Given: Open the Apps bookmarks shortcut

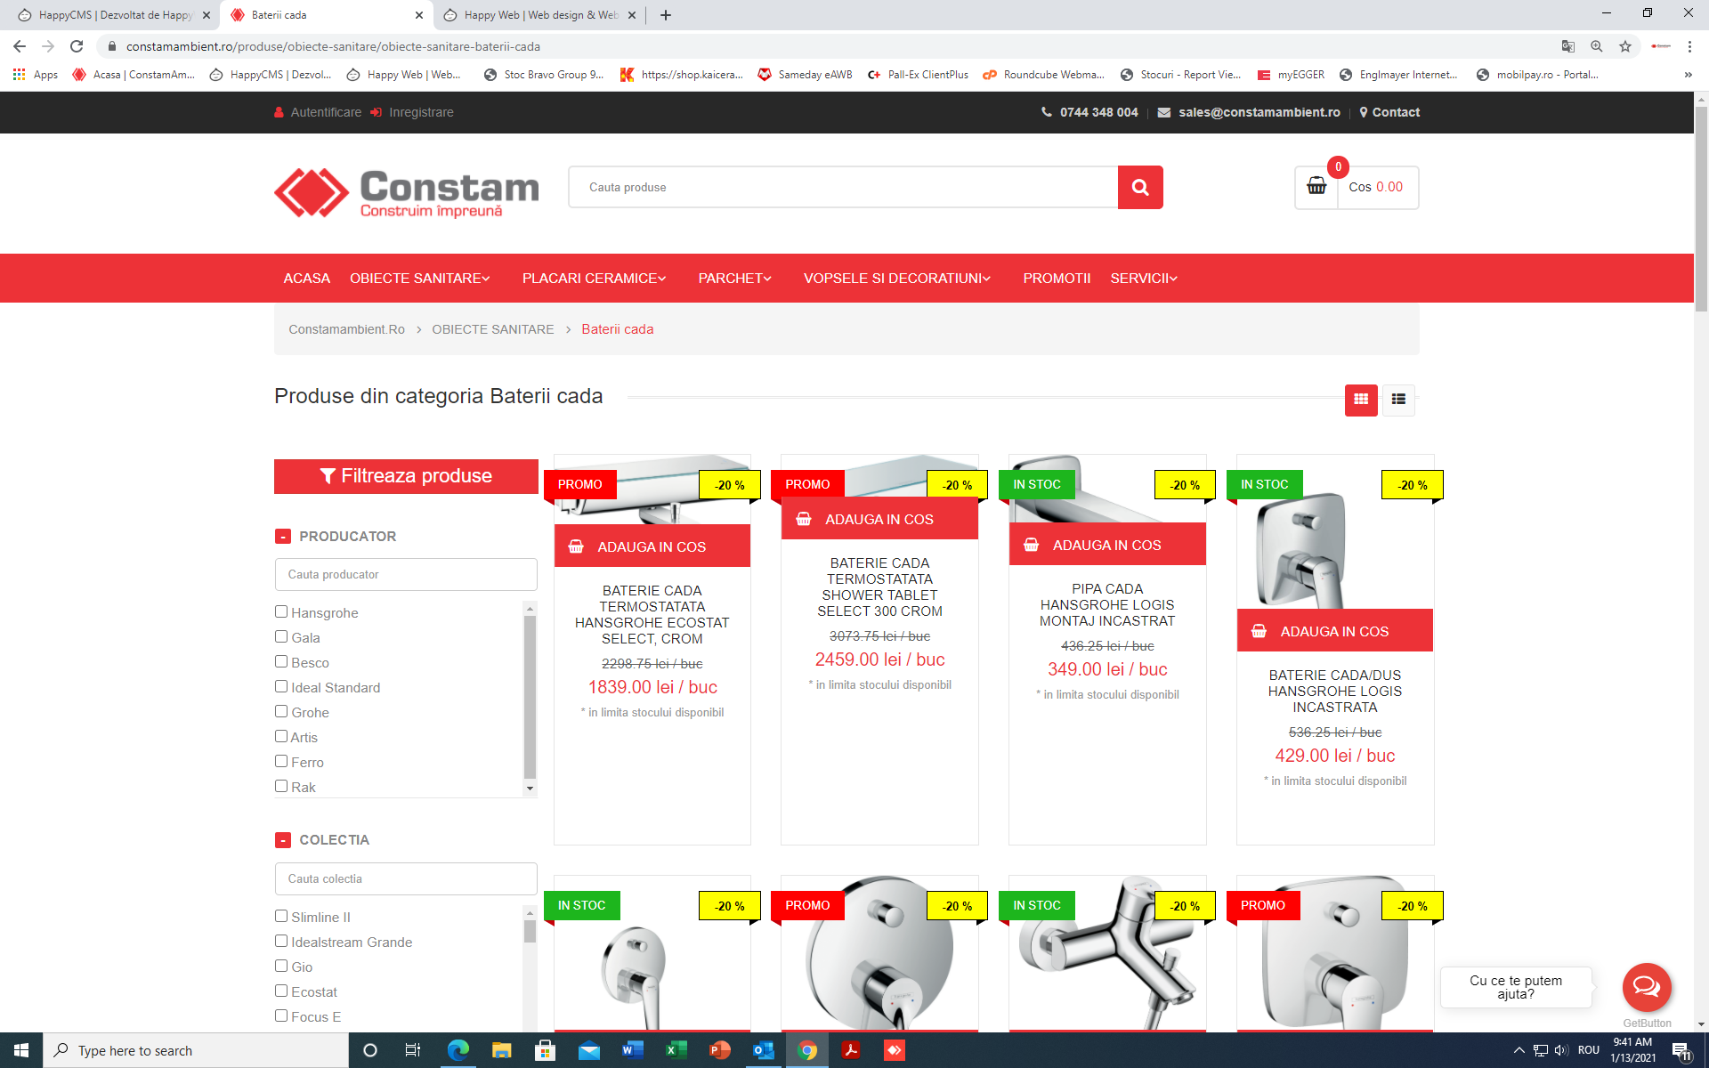Looking at the screenshot, I should pyautogui.click(x=36, y=75).
